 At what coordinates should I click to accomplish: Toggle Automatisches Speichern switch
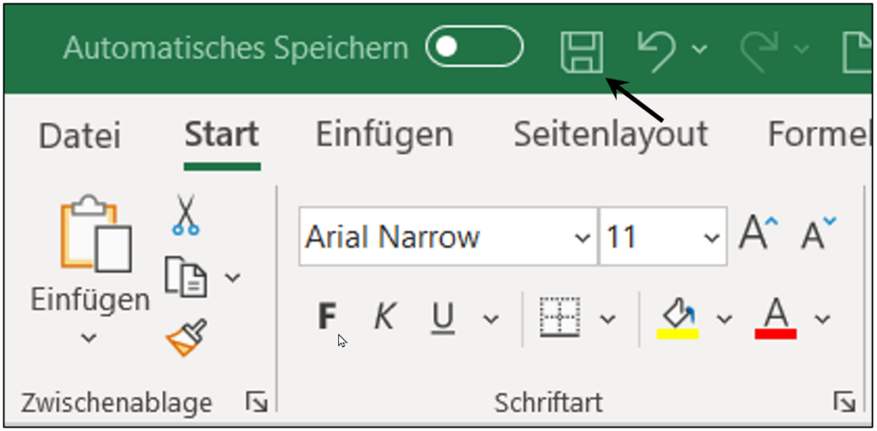474,46
